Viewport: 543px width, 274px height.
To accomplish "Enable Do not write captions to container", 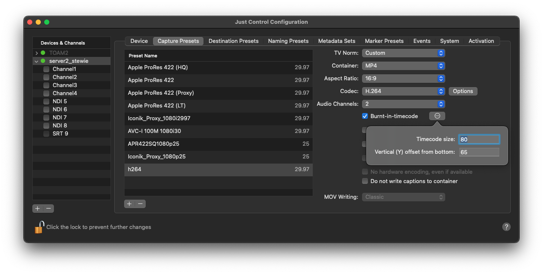I will click(365, 181).
